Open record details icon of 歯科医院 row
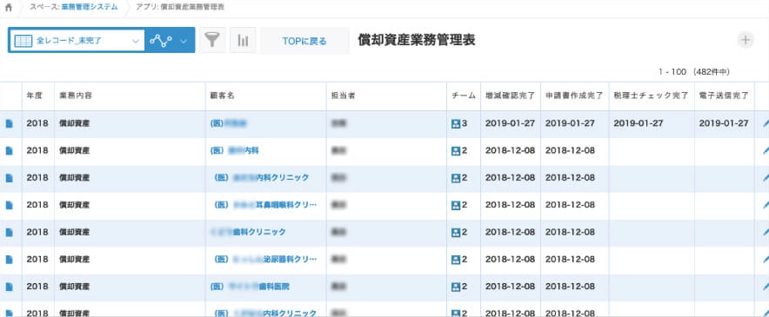 click(x=9, y=287)
